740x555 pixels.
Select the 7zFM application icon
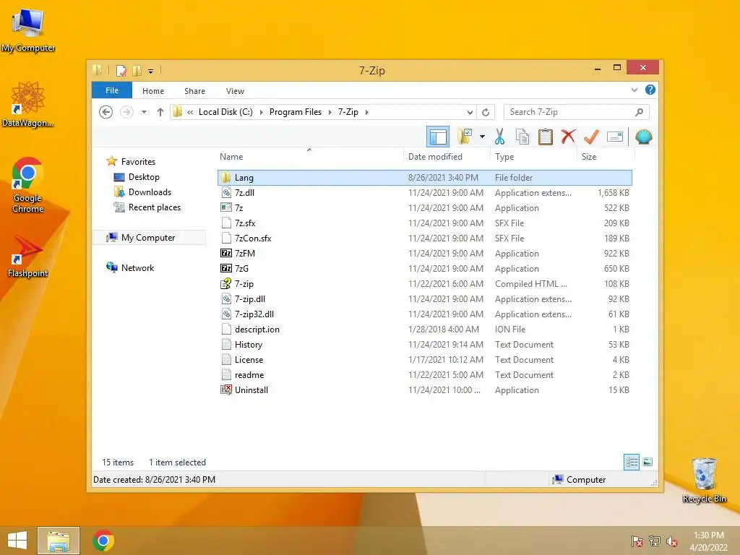[x=226, y=254]
